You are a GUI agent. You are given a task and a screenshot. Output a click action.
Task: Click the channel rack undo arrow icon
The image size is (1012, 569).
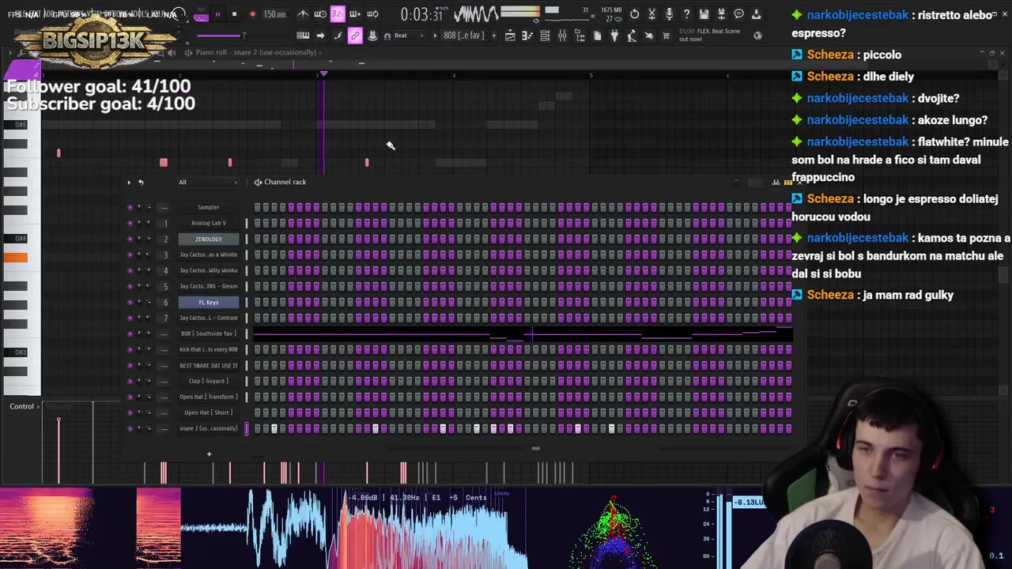tap(141, 182)
